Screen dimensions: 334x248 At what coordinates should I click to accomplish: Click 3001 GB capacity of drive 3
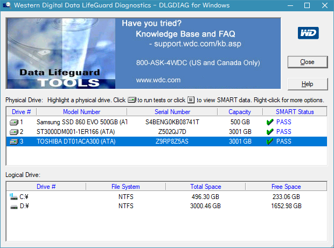pos(240,141)
